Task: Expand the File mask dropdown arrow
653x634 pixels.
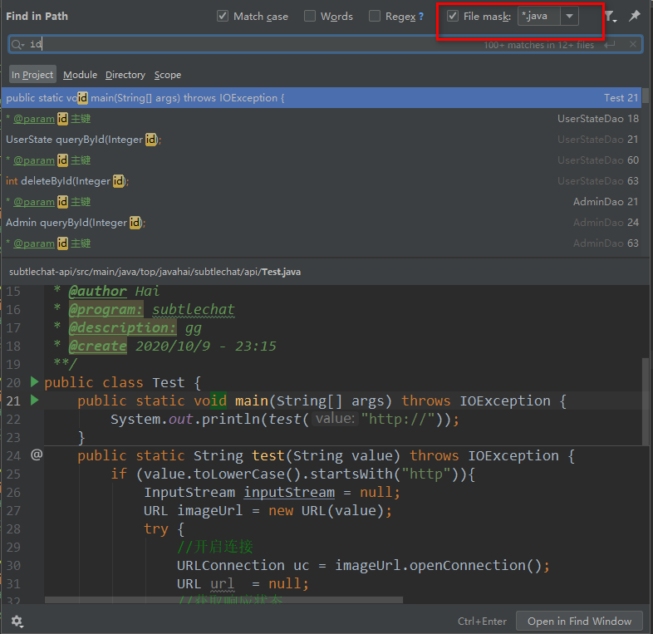Action: [x=569, y=17]
